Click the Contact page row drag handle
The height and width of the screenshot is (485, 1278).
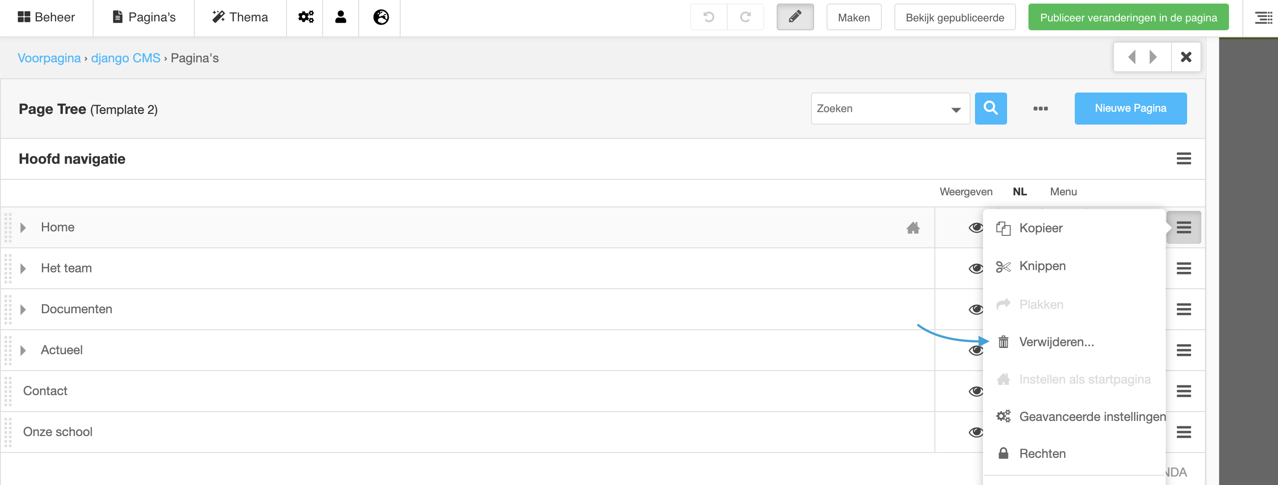pyautogui.click(x=8, y=391)
